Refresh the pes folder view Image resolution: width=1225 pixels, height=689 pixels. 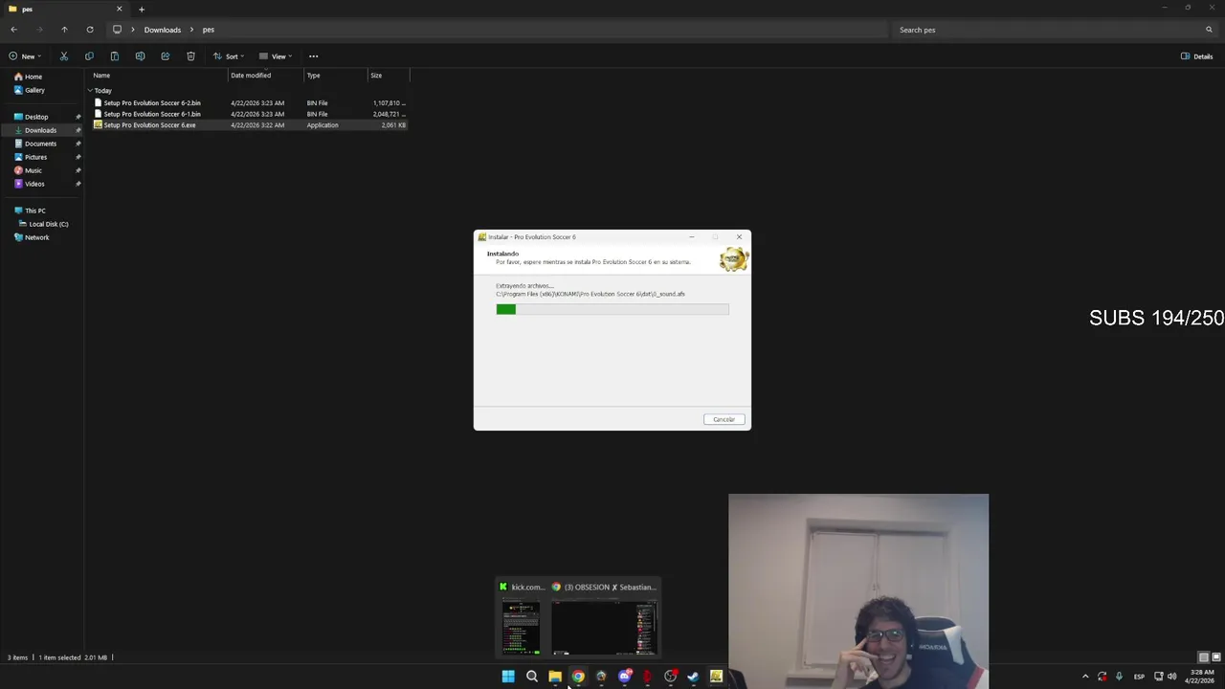pos(90,30)
